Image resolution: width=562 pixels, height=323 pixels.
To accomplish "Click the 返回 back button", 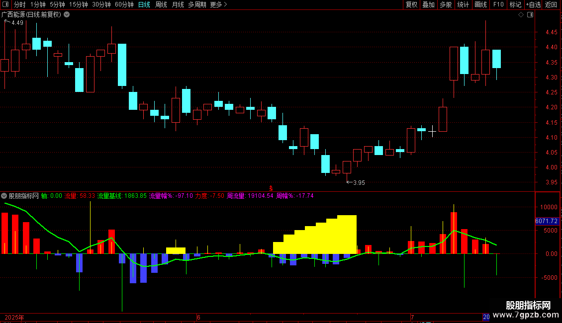I will (551, 4).
